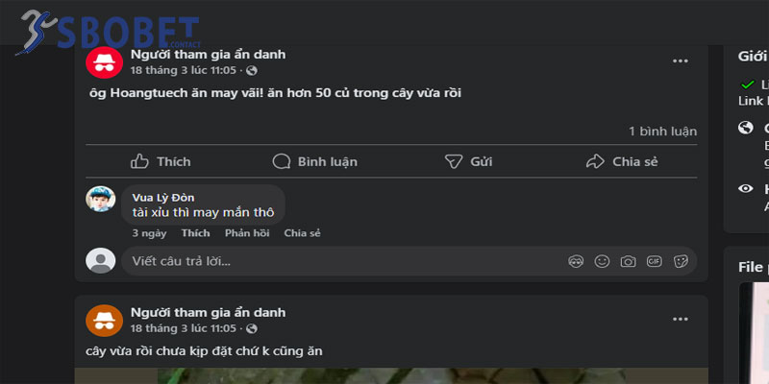Click Bình luận on the first post
This screenshot has width=769, height=384.
(x=315, y=161)
